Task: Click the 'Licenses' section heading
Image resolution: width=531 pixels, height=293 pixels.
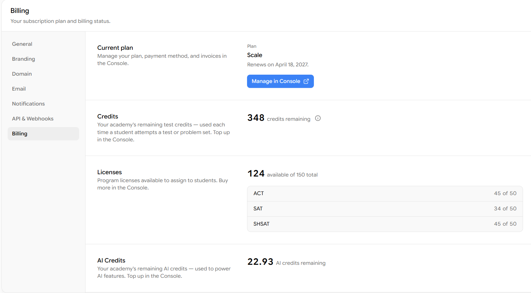Action: [109, 172]
